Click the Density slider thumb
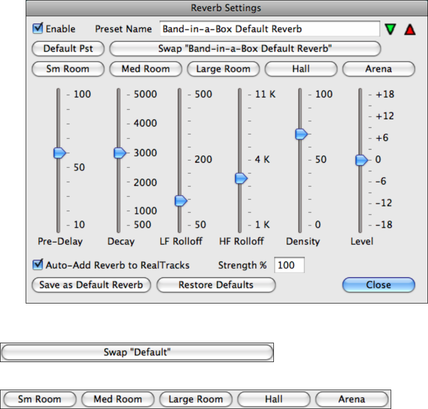 pyautogui.click(x=301, y=134)
